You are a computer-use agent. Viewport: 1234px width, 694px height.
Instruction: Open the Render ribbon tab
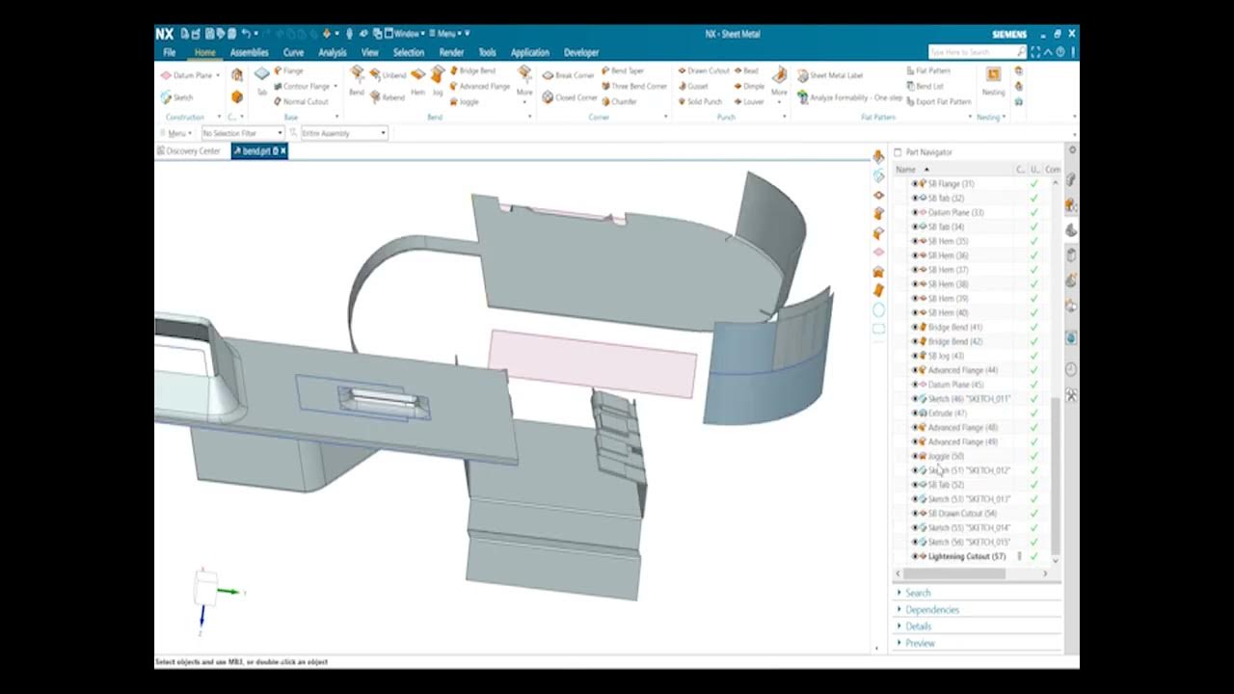451,52
